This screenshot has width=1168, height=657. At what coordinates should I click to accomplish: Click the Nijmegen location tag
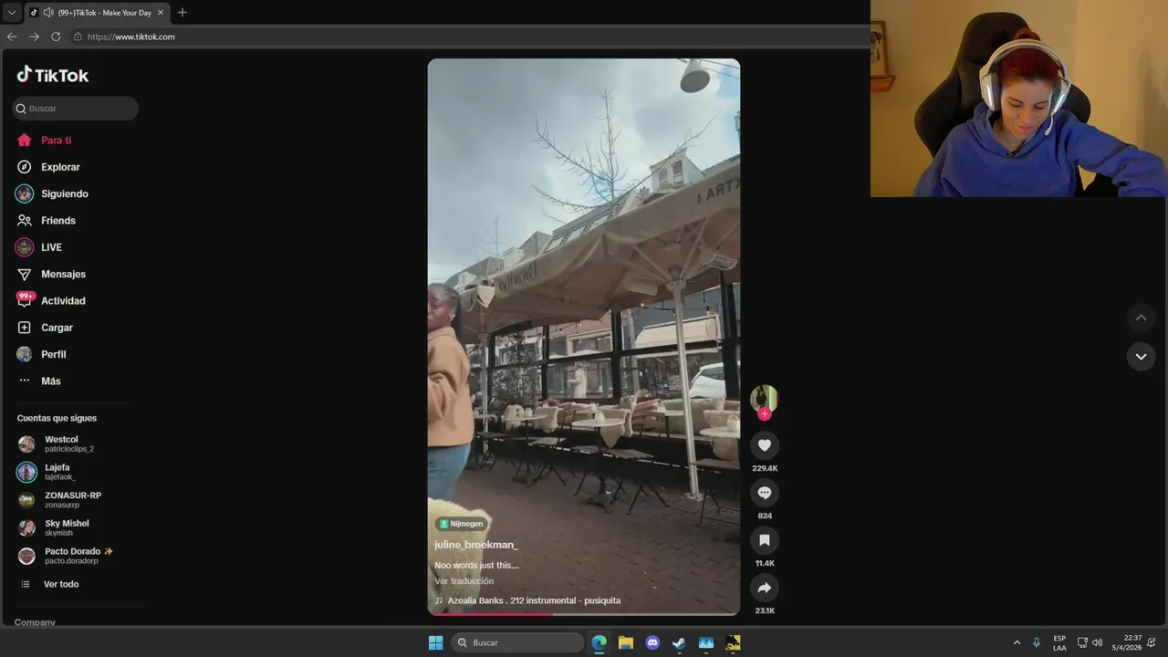462,524
